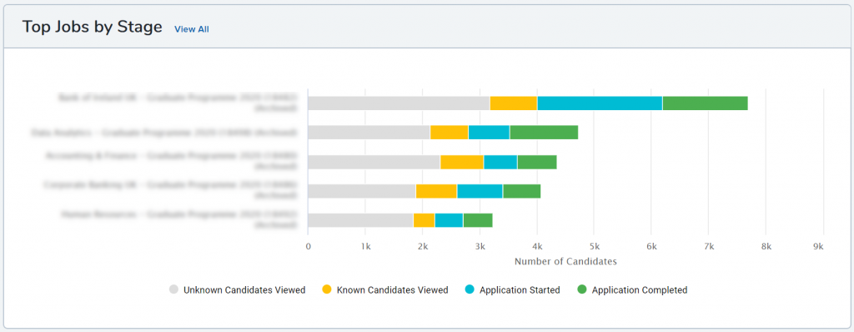This screenshot has height=332, width=854.
Task: Click the Unknown Candidates Viewed legend label
Action: pos(244,290)
